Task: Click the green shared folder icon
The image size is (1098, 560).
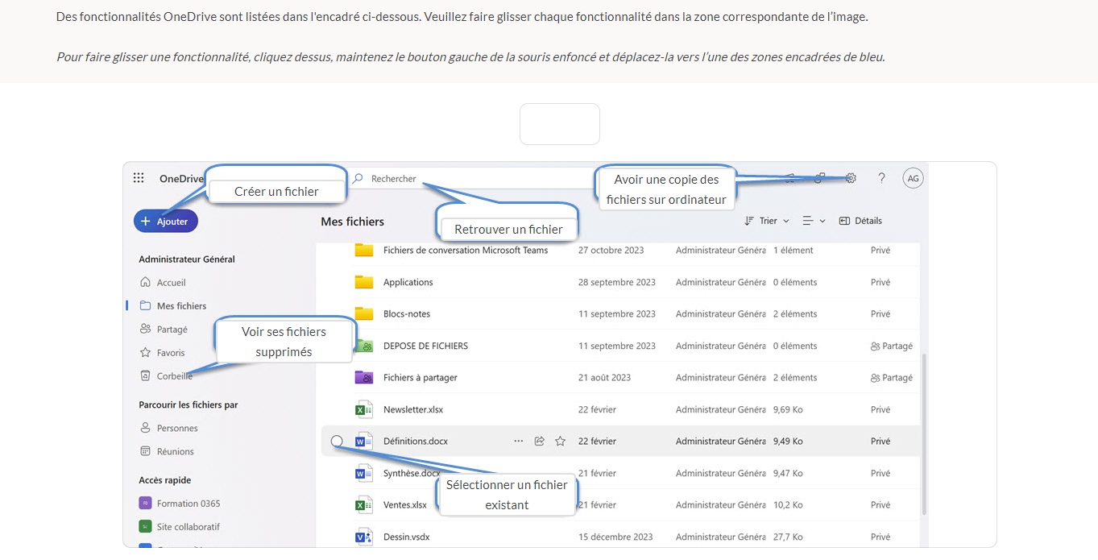Action: [364, 346]
